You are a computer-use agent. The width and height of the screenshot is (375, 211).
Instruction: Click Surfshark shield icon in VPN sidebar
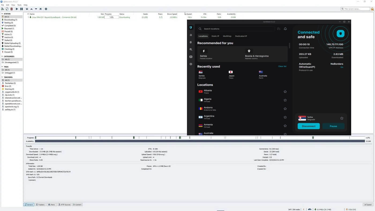pos(191,27)
